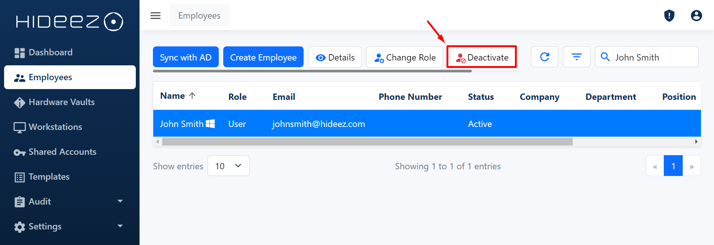
Task: Expand the Audit menu arrow
Action: 120,201
